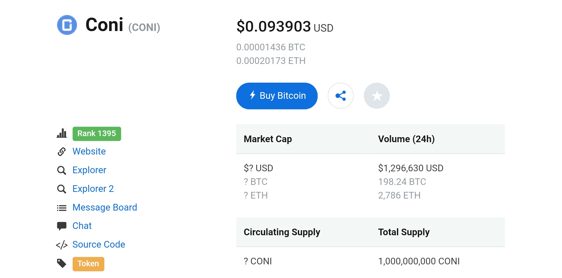View the Source Code link

[99, 244]
